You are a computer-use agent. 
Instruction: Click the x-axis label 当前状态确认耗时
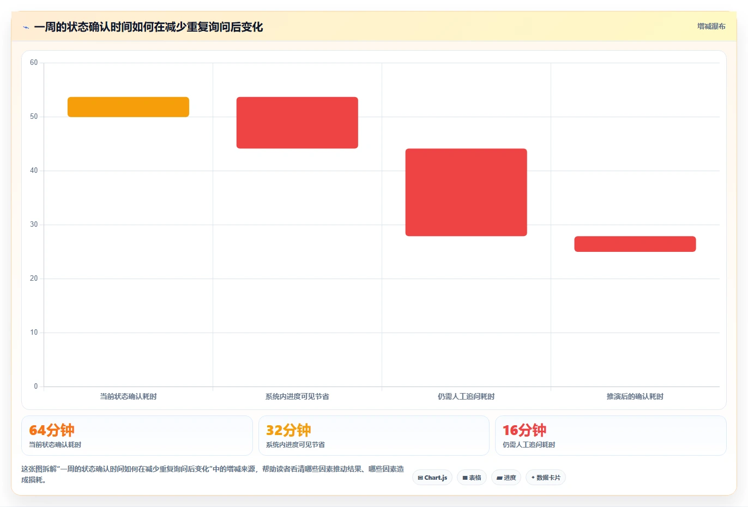(x=128, y=396)
